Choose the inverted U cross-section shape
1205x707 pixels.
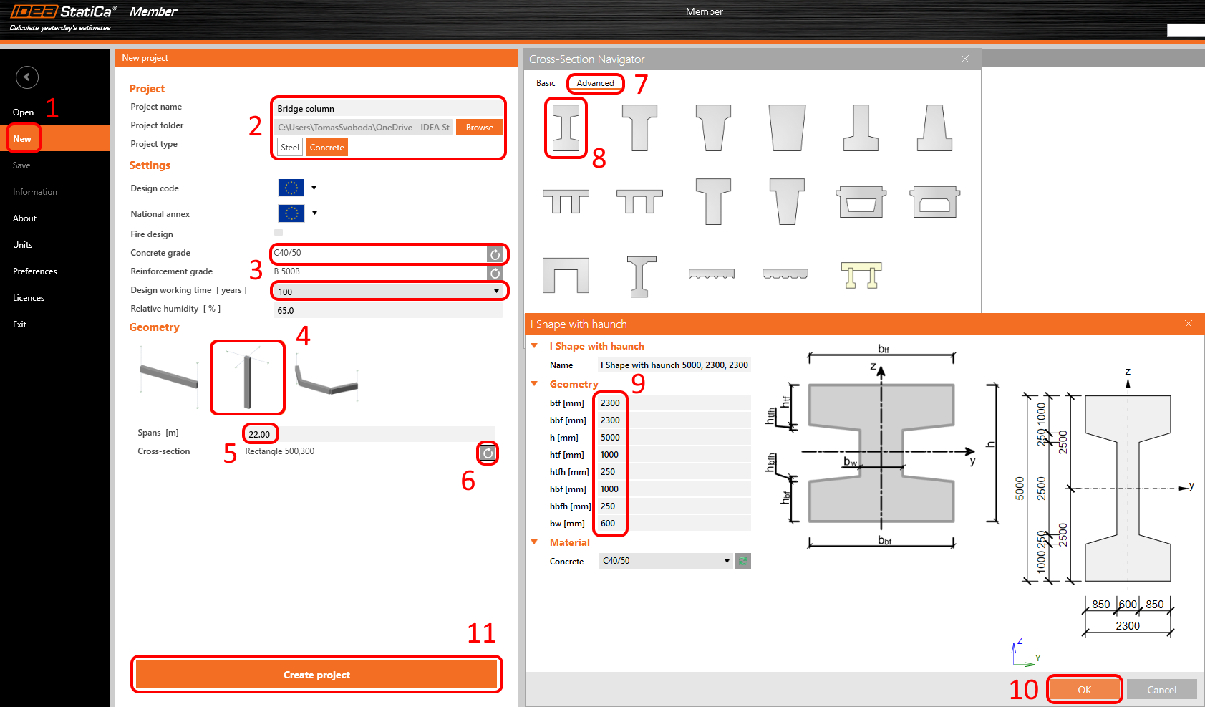pos(566,275)
